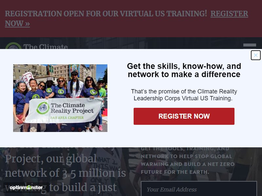Select 'The Climate' site title text
Image resolution: width=262 pixels, height=196 pixels.
pyautogui.click(x=46, y=46)
